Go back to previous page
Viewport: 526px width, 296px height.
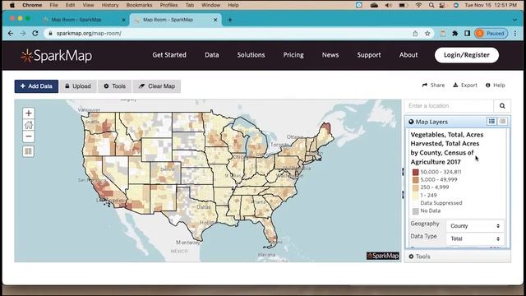(x=11, y=33)
